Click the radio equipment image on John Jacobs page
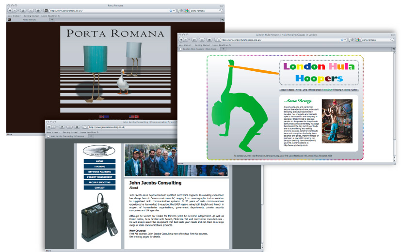 tap(99, 218)
